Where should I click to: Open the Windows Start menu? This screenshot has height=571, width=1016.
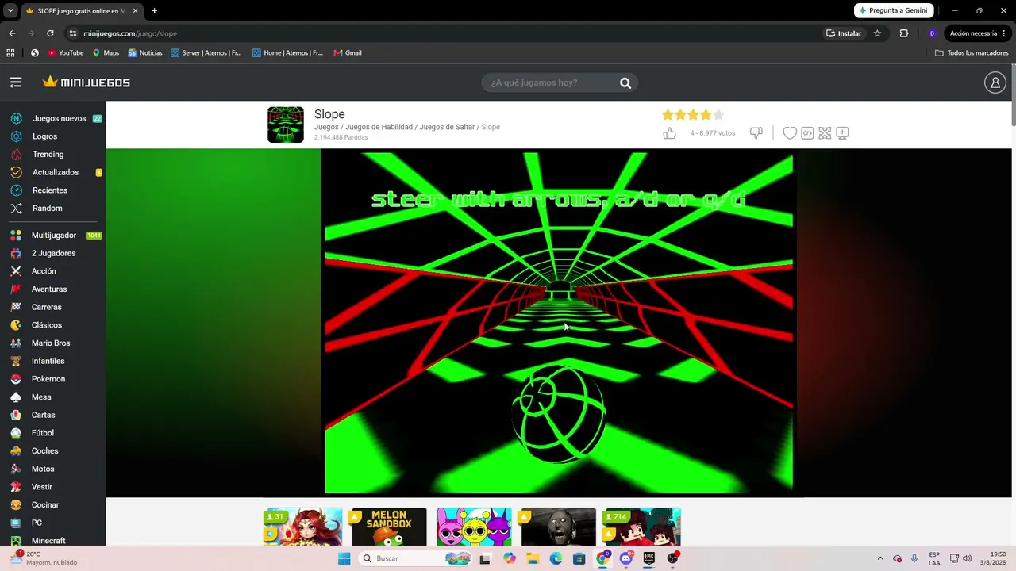344,558
